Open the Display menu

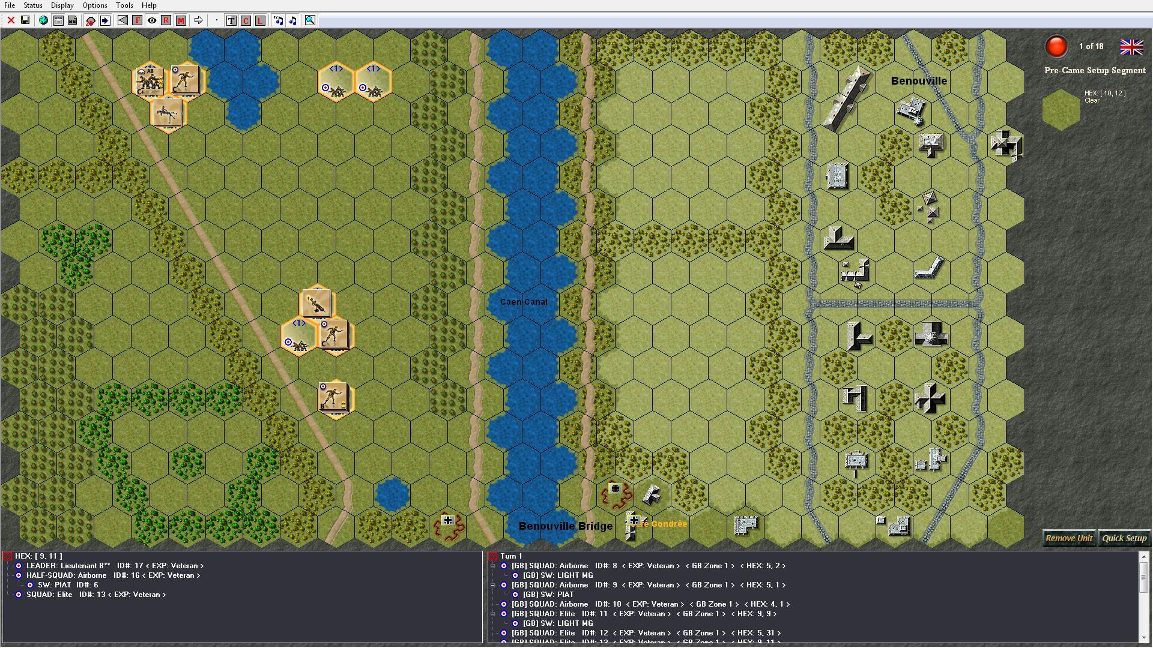pyautogui.click(x=62, y=5)
